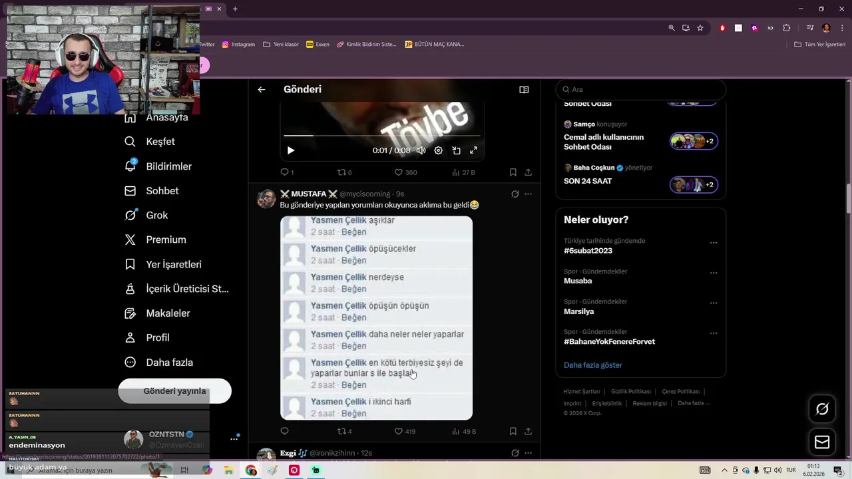
Task: Like the video post with 360 likes
Action: click(x=405, y=172)
